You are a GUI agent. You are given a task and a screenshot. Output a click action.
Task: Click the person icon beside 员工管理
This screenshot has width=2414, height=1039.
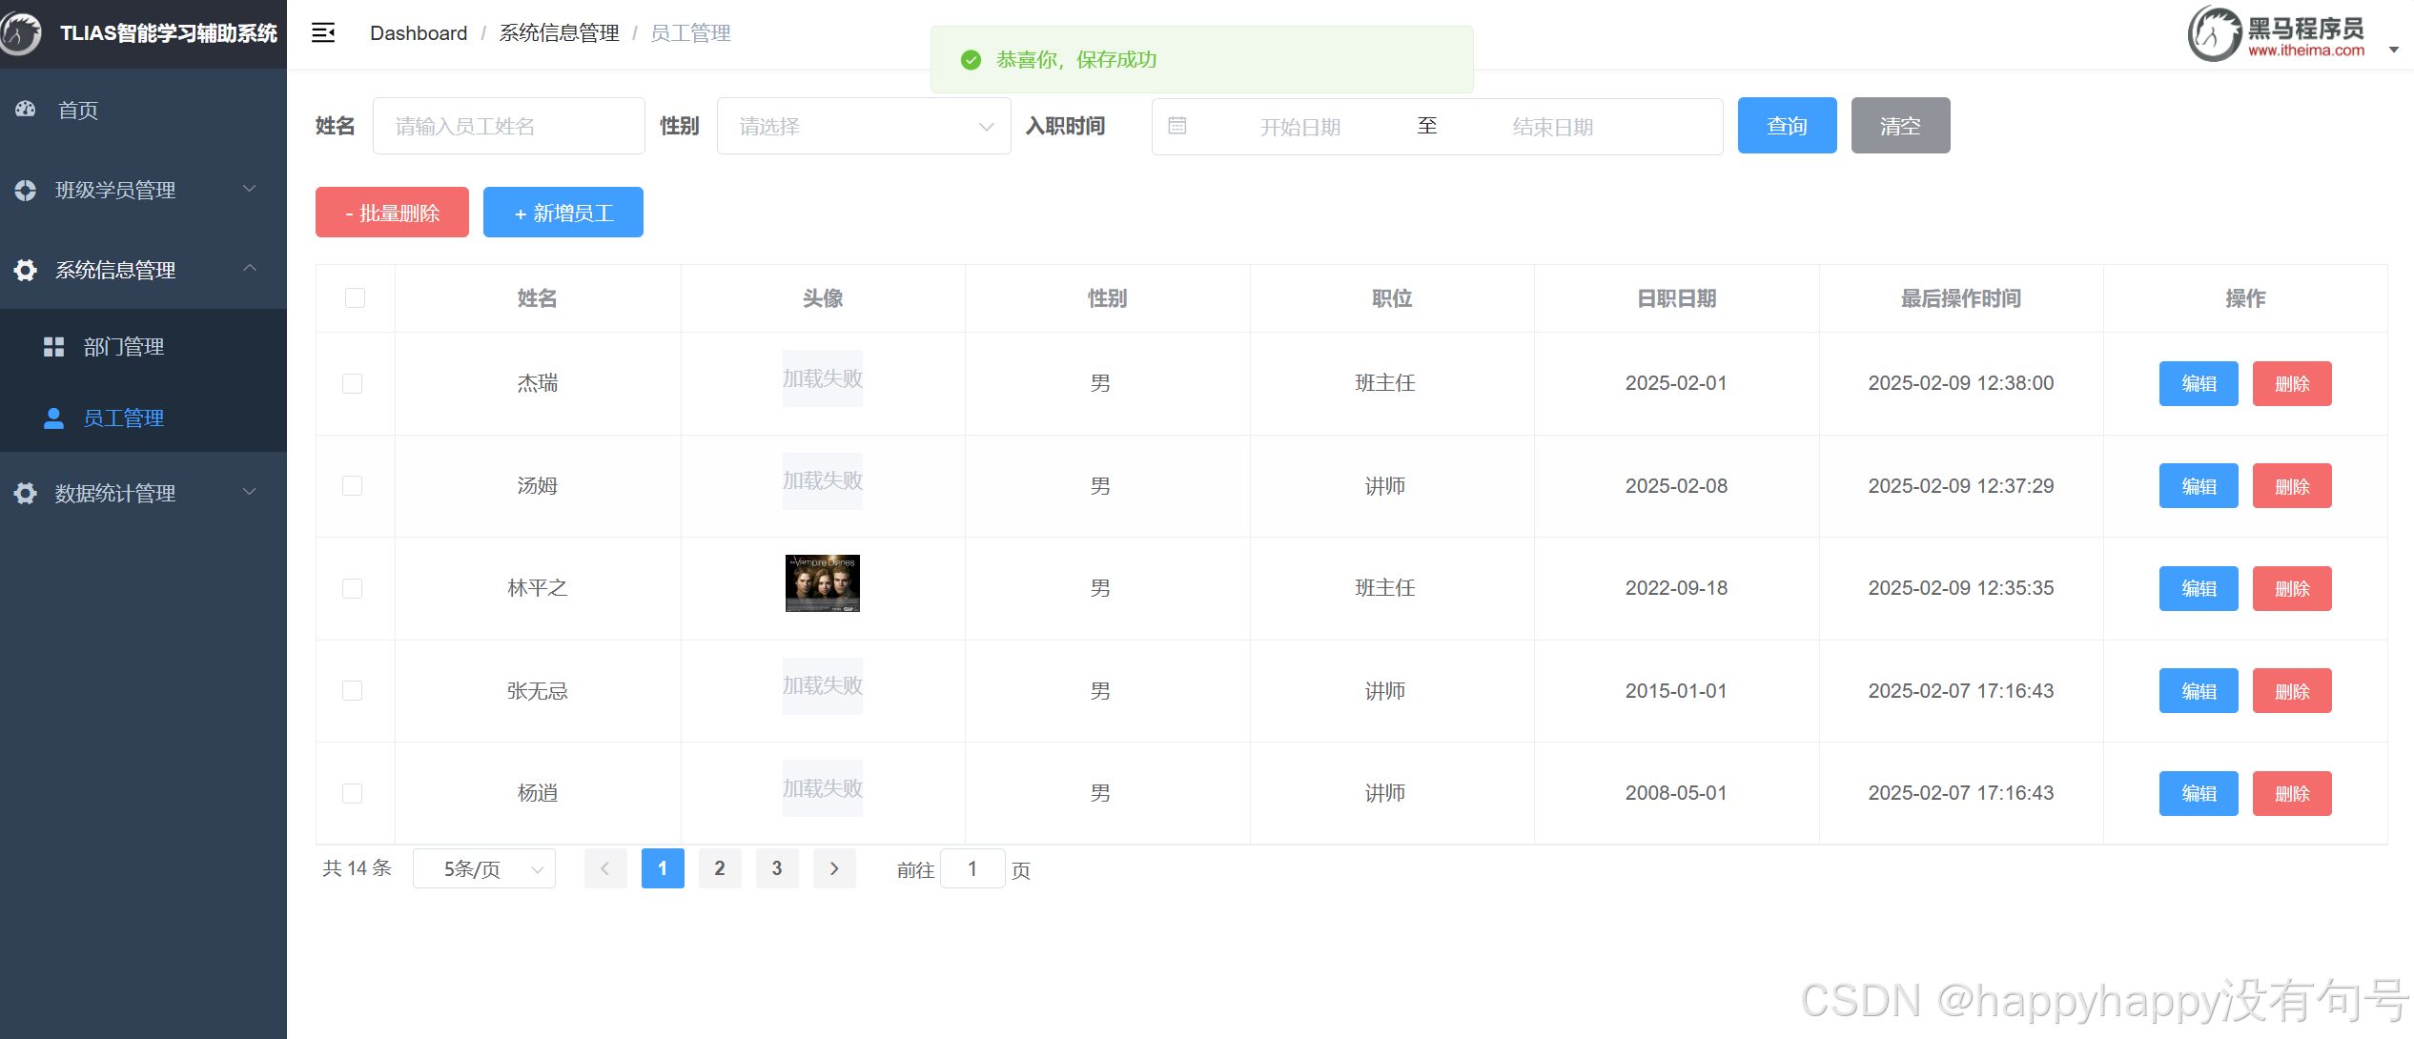(53, 418)
